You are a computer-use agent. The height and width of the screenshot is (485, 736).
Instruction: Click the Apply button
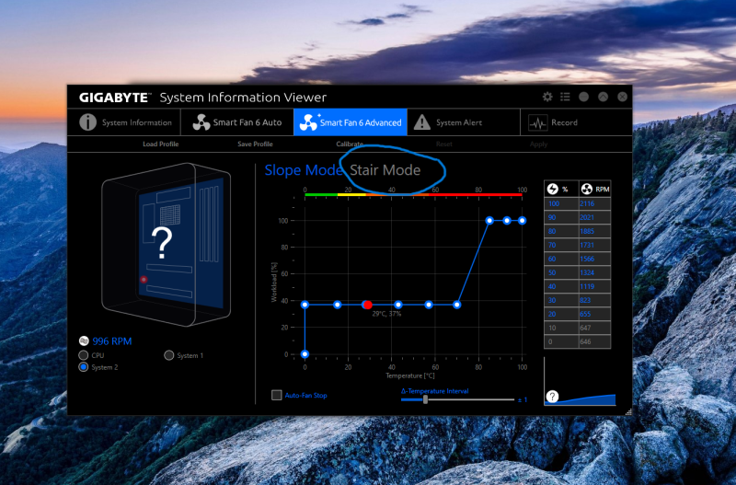pyautogui.click(x=538, y=144)
